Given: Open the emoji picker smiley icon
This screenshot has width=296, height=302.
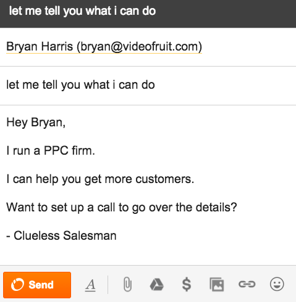Looking at the screenshot, I should pos(277,284).
